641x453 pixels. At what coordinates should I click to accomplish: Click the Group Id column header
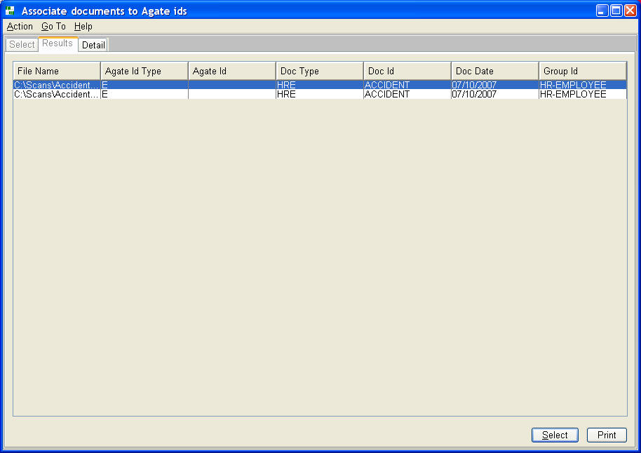(x=583, y=71)
